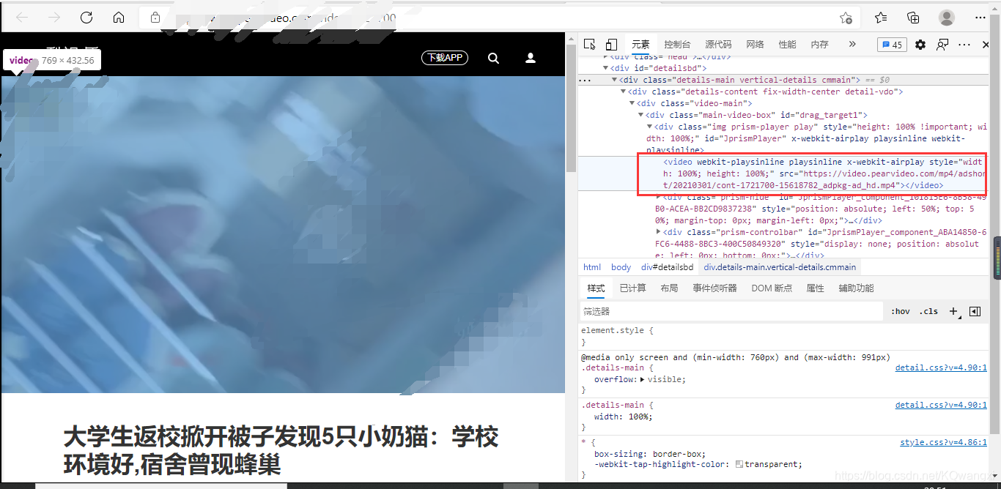Open browser settings and more menu
The width and height of the screenshot is (1001, 489).
pos(980,18)
